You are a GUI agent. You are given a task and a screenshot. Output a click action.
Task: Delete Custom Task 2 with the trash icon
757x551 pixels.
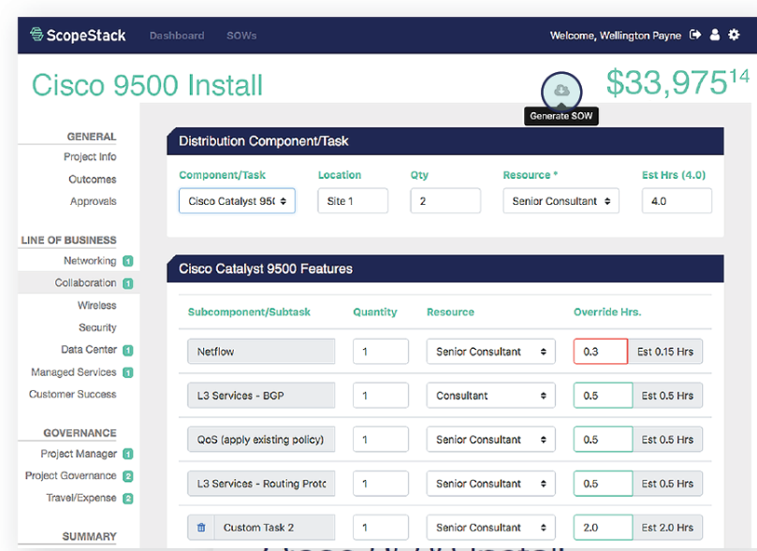click(200, 527)
